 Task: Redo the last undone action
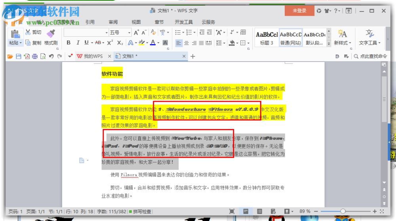[x=60, y=56]
